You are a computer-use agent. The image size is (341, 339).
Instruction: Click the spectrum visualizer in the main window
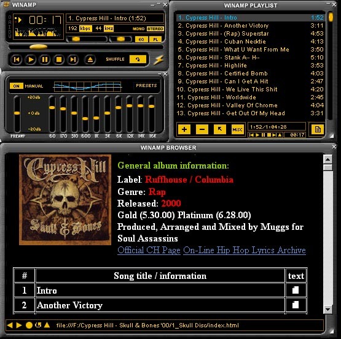(x=37, y=32)
